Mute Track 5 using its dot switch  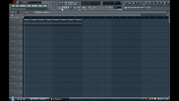(22, 53)
